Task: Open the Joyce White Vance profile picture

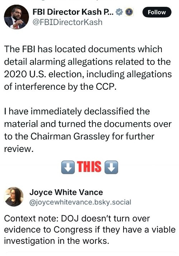Action: tap(14, 197)
